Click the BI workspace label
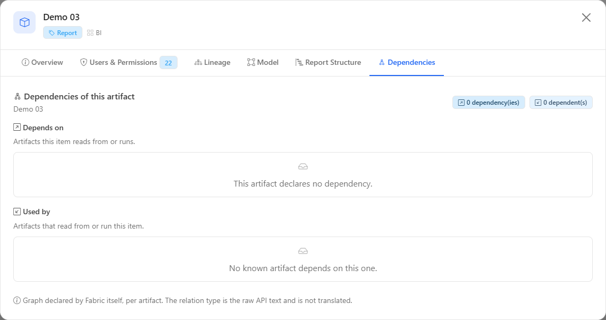Image resolution: width=606 pixels, height=320 pixels. 94,33
